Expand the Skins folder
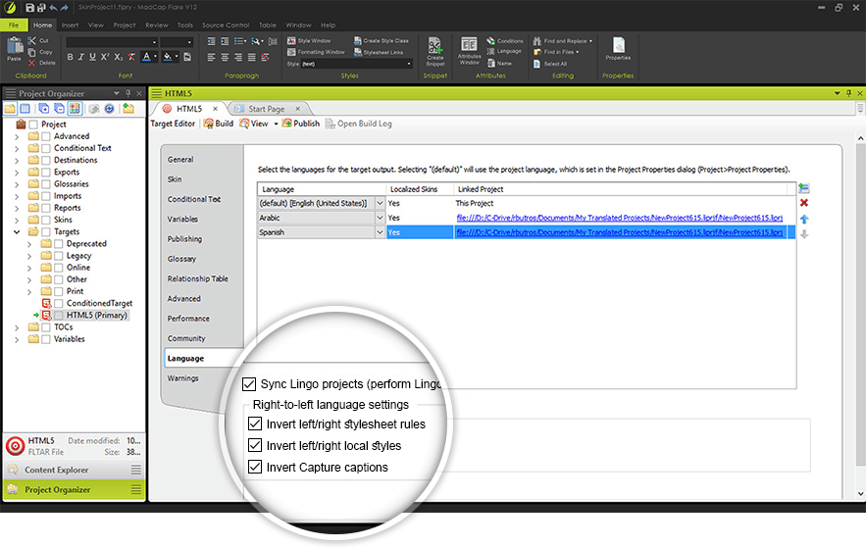 coord(17,220)
